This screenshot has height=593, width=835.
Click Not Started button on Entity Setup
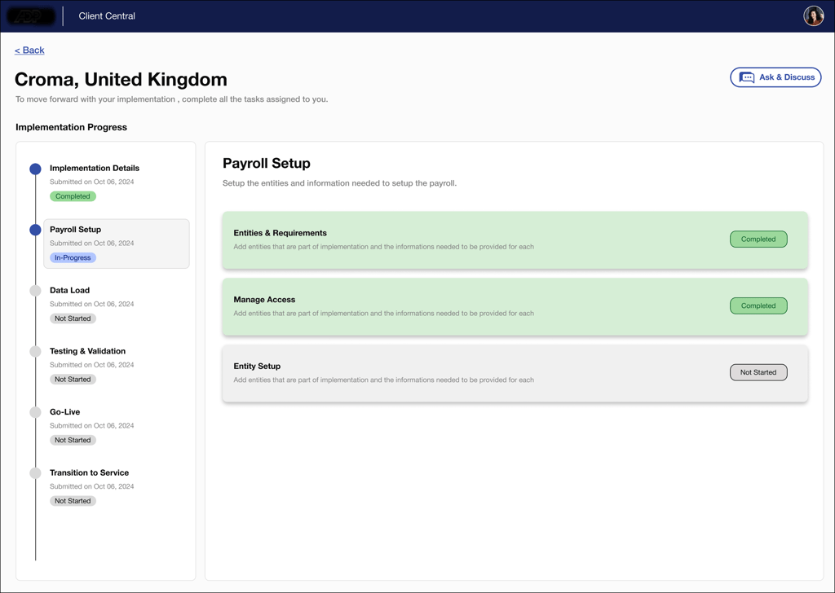tap(758, 372)
